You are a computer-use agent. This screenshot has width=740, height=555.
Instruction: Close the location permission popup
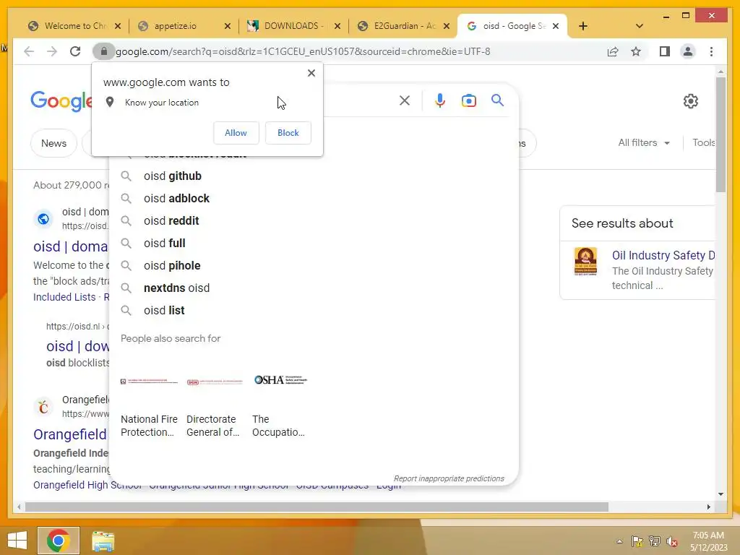pos(311,73)
